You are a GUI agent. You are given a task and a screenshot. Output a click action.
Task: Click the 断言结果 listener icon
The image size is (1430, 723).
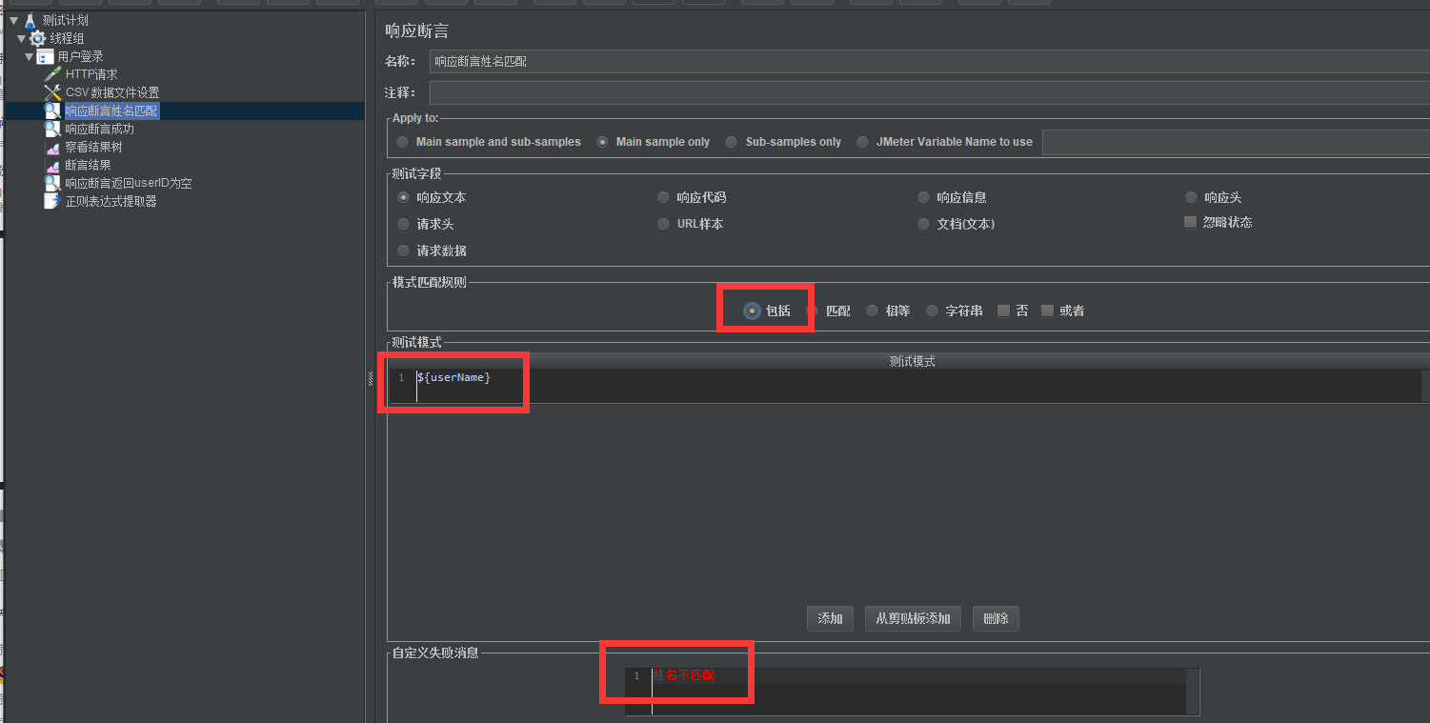click(52, 164)
